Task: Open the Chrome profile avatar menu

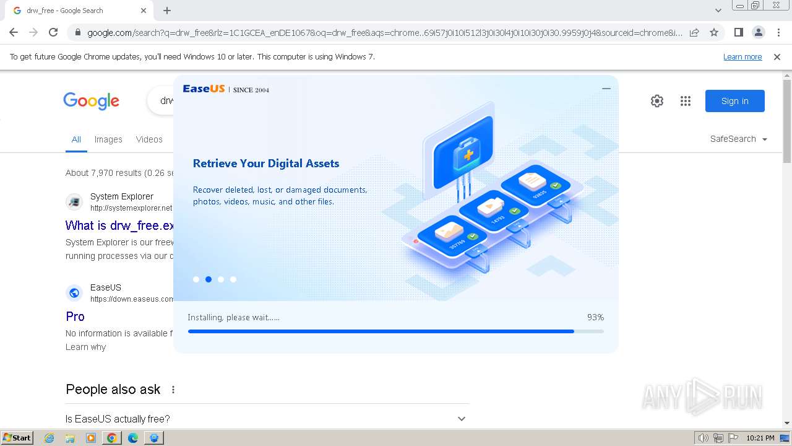Action: (x=758, y=32)
